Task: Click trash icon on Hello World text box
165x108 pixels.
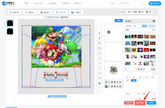Action: pos(45,78)
